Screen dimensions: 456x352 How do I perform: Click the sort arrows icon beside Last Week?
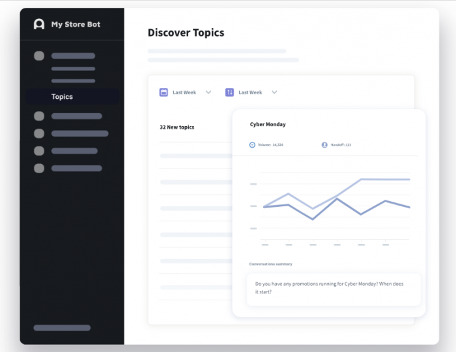pos(229,92)
